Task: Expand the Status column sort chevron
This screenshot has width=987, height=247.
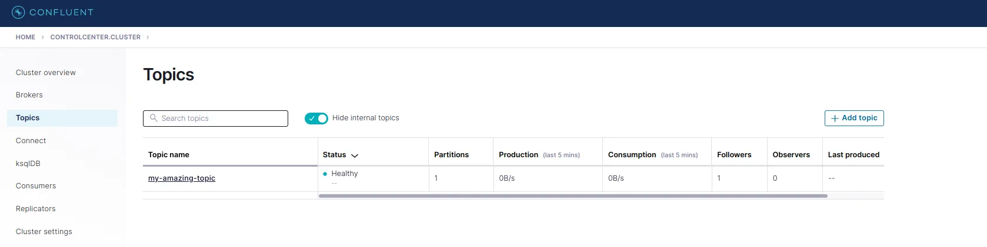Action: click(x=355, y=155)
